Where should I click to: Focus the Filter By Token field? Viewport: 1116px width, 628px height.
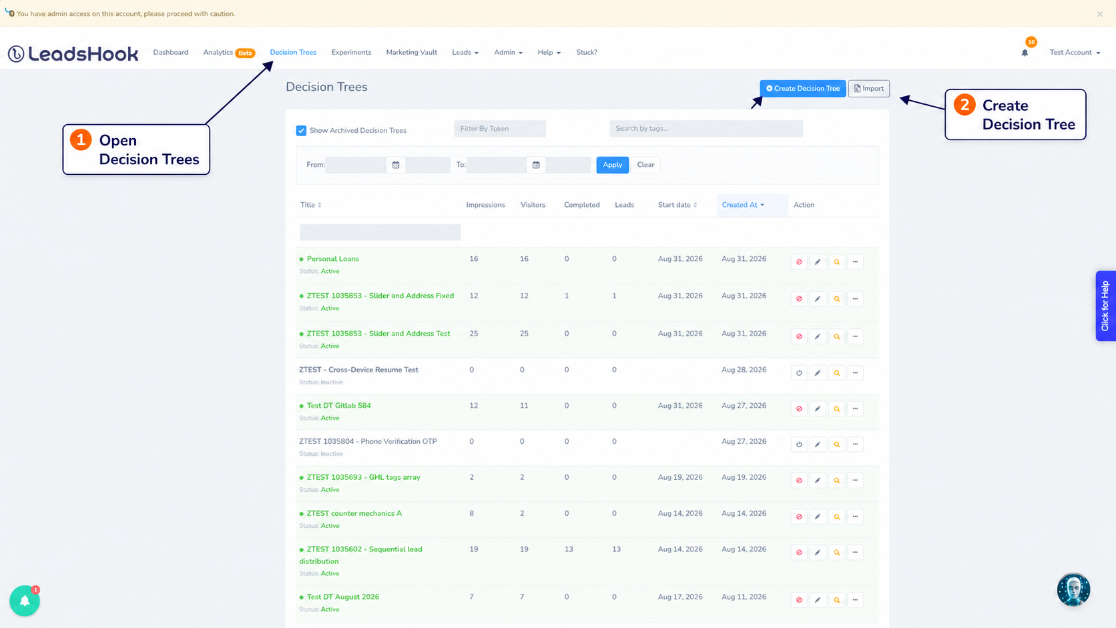tap(500, 129)
